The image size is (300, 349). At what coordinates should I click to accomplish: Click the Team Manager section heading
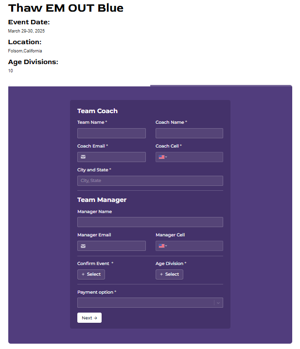coord(102,200)
